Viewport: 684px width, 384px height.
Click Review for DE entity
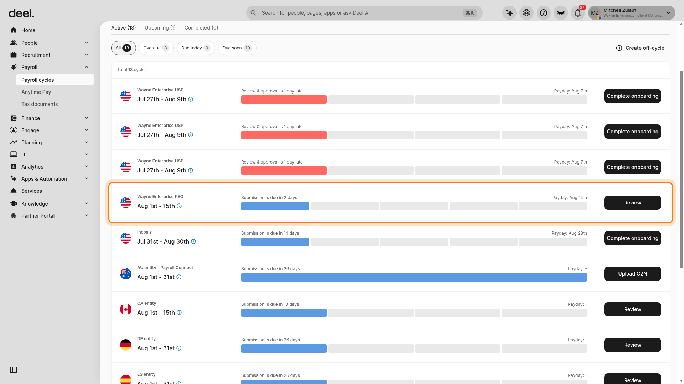tap(632, 345)
